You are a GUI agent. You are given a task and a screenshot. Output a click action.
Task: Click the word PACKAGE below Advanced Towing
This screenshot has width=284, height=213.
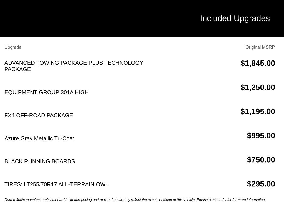click(x=17, y=69)
